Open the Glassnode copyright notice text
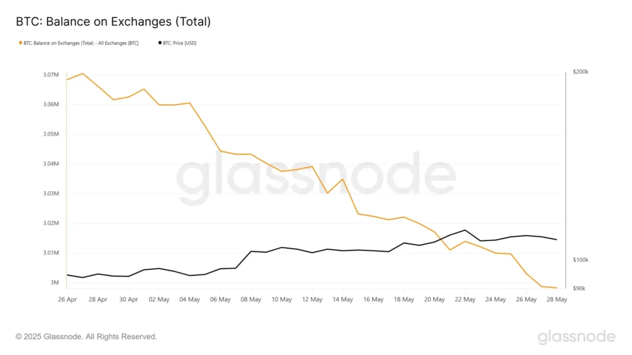The width and height of the screenshot is (632, 355). coord(86,337)
